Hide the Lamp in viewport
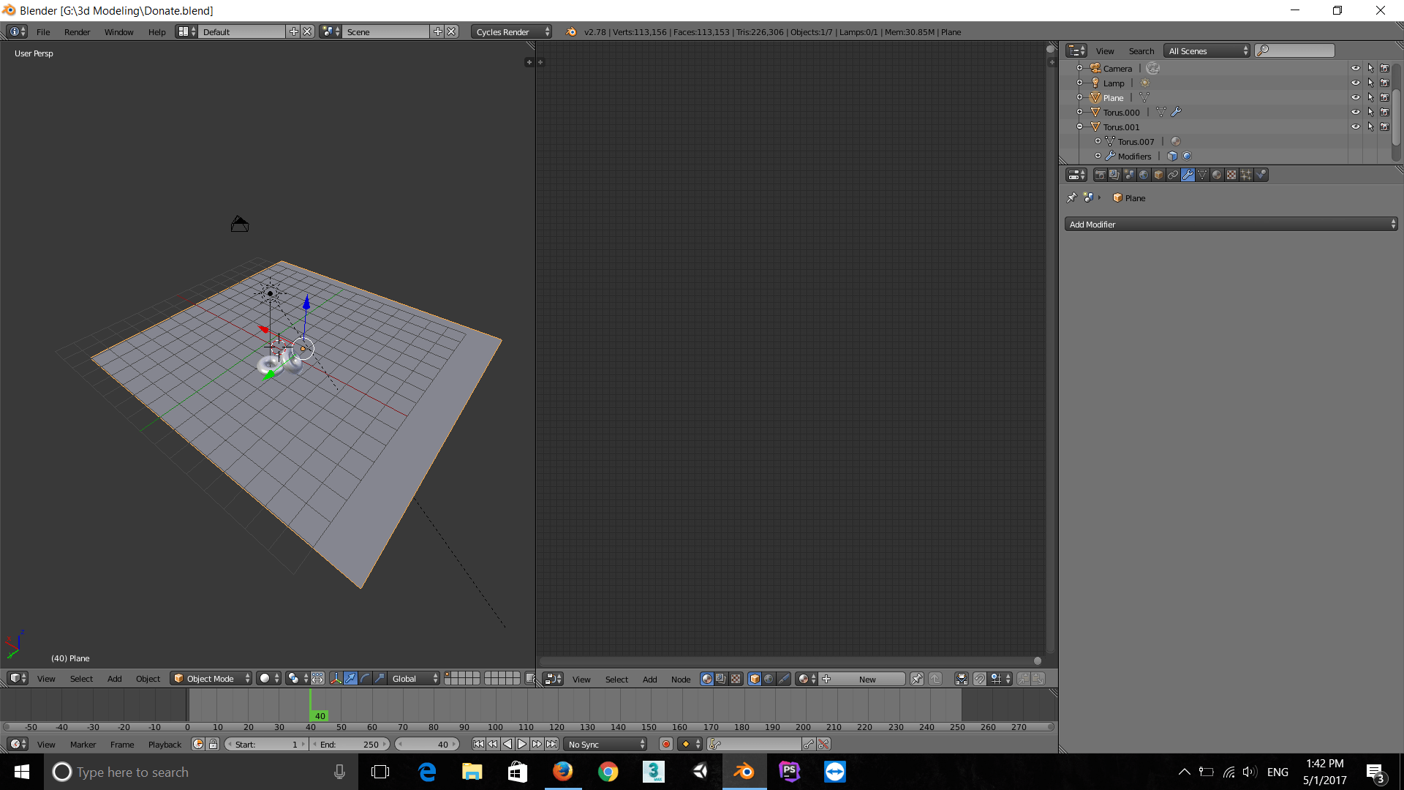 [x=1355, y=83]
